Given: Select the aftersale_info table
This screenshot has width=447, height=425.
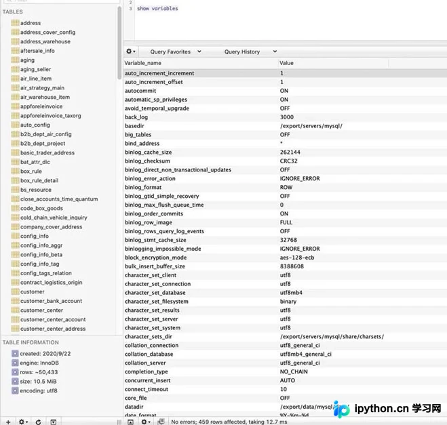Looking at the screenshot, I should coord(37,51).
